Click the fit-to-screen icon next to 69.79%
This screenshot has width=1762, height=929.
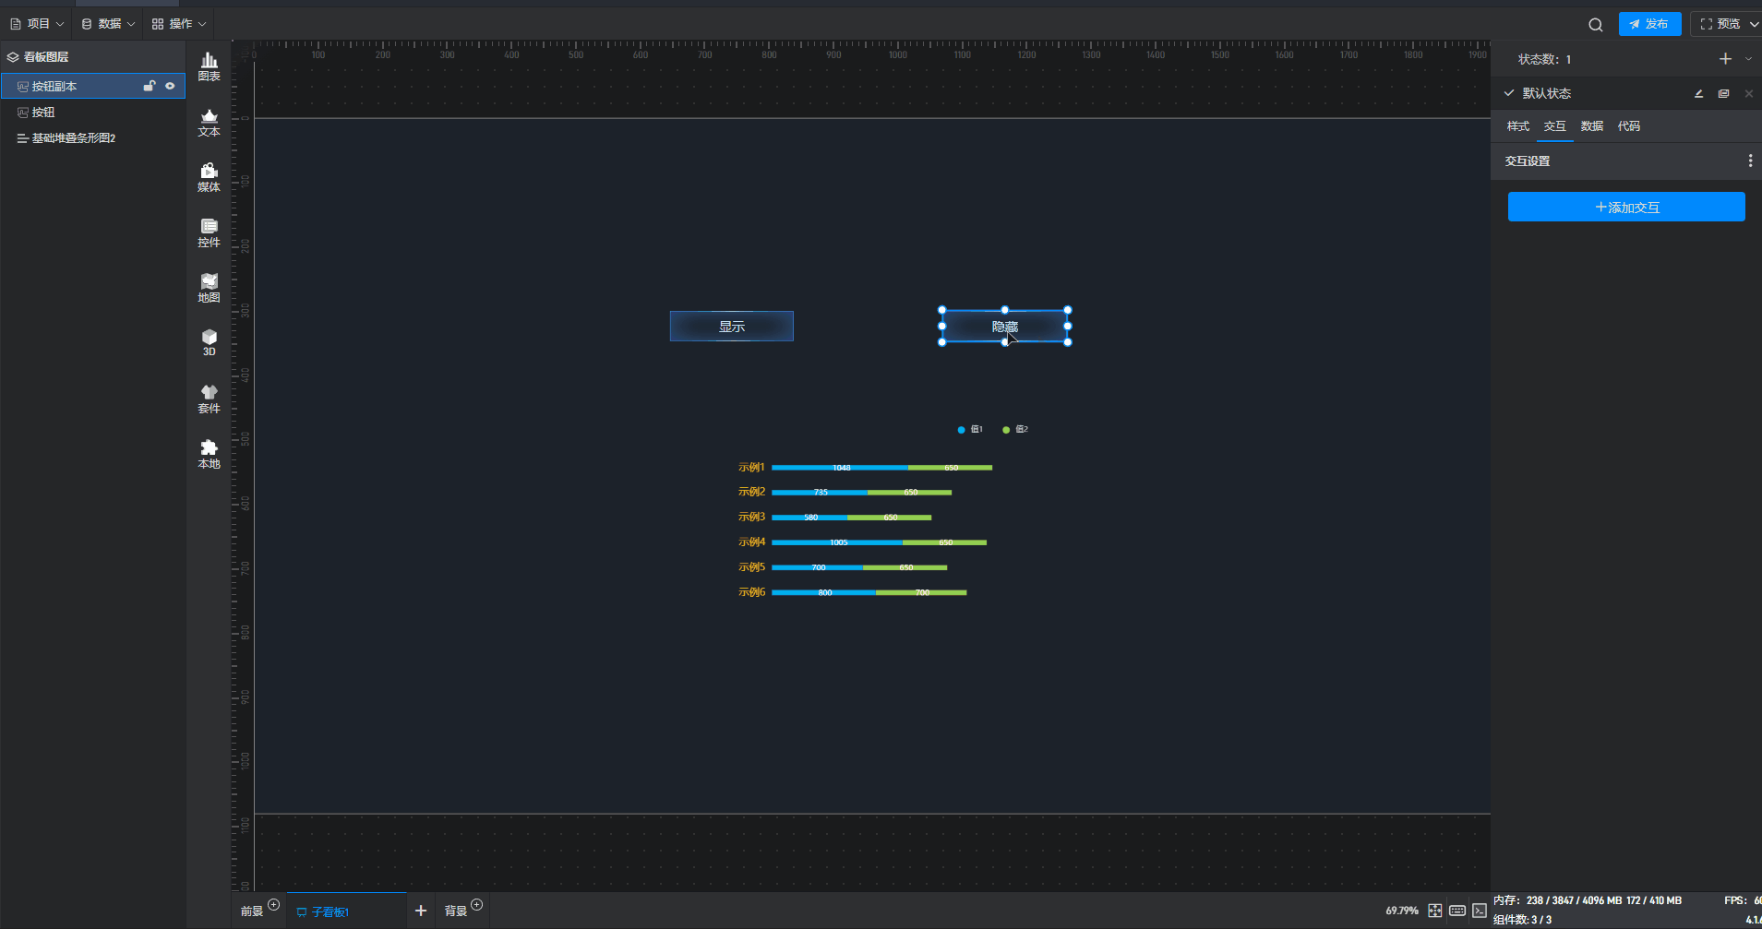(x=1434, y=911)
